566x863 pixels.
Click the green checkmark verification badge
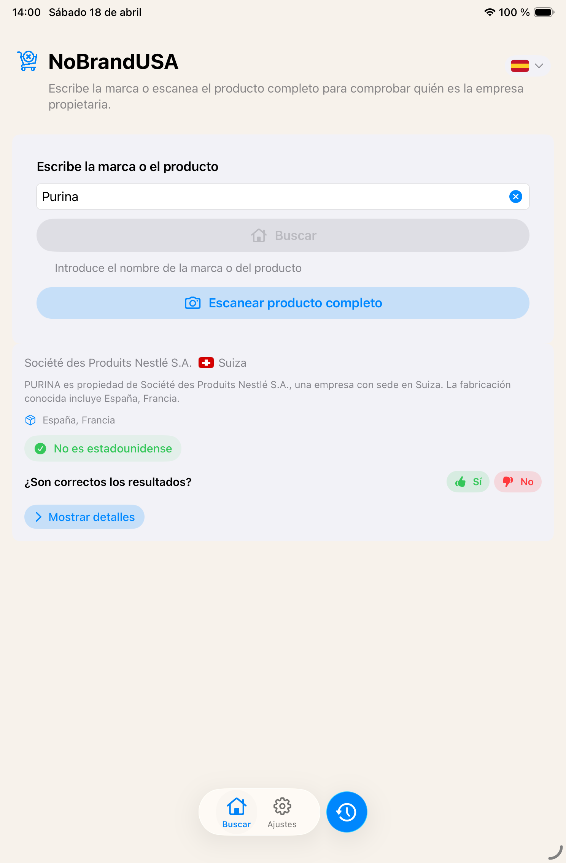point(41,448)
